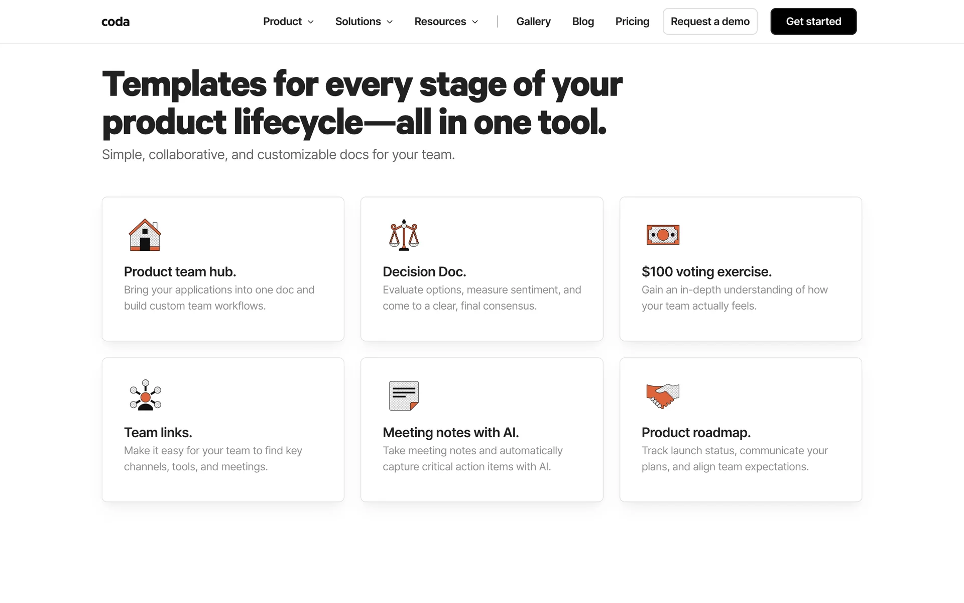Navigate to Pricing

[x=632, y=22]
